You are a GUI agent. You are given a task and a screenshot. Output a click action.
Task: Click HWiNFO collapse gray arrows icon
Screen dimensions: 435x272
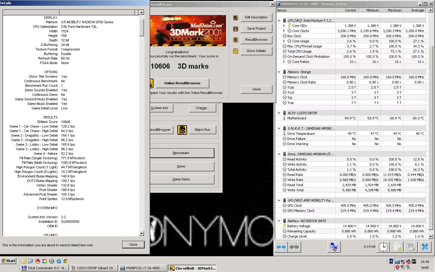tap(294, 247)
